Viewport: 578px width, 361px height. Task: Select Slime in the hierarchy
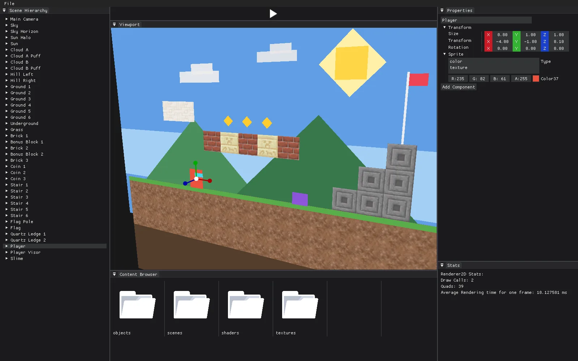coord(55,258)
